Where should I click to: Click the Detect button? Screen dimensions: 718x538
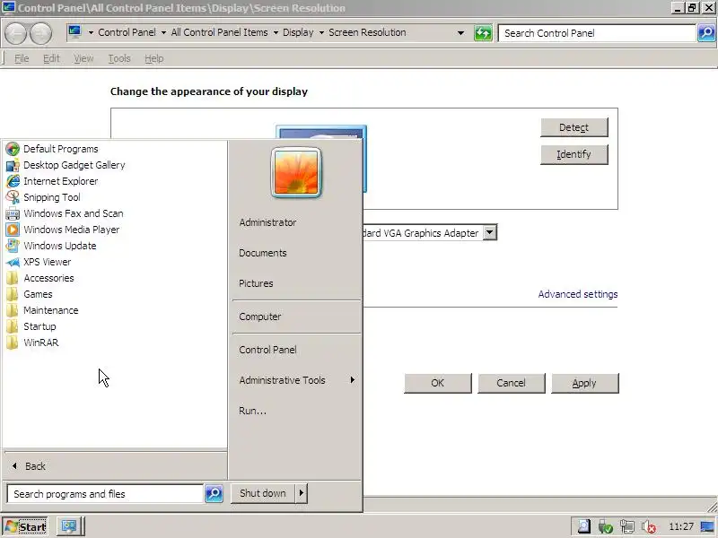pos(574,127)
